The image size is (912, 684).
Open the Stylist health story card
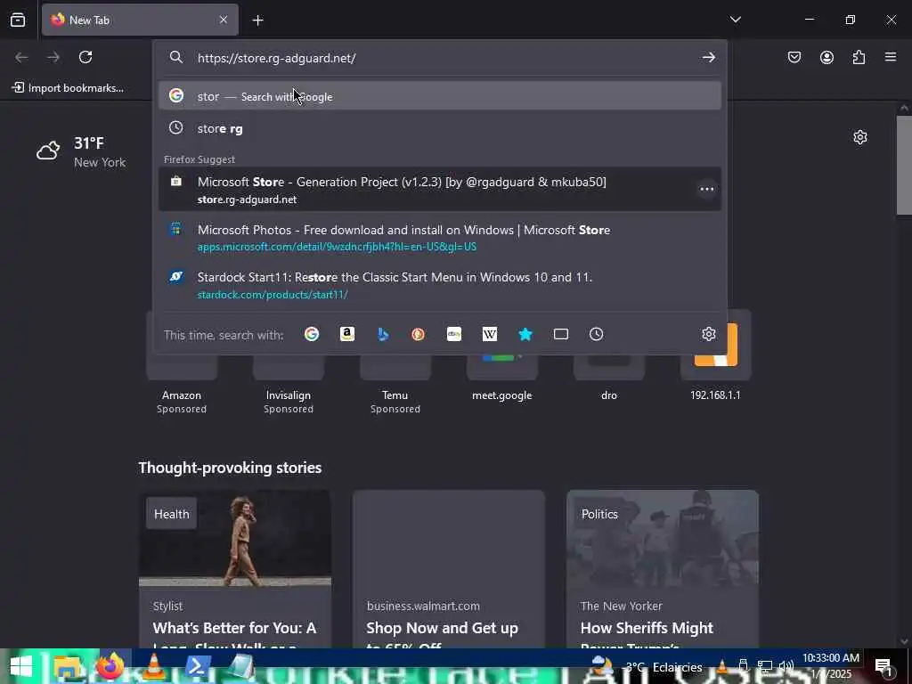tap(235, 569)
